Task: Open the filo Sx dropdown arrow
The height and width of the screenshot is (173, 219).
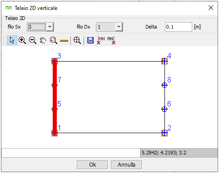Action: (x=50, y=27)
